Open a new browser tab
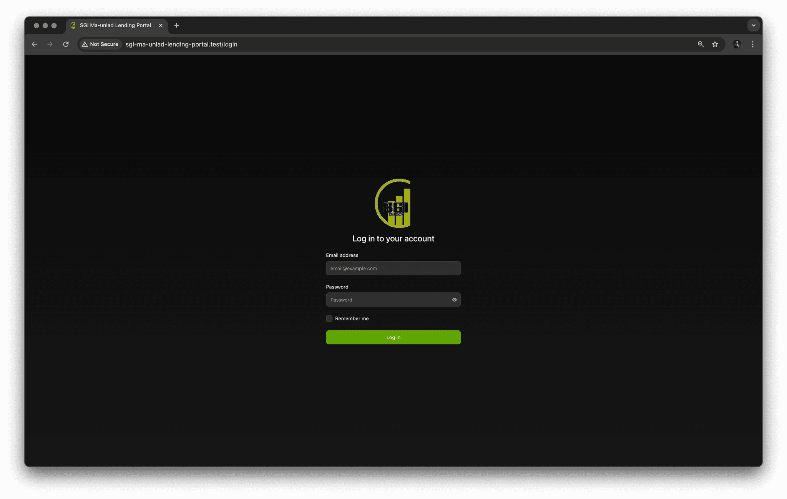Viewport: 787px width, 499px height. coord(176,25)
